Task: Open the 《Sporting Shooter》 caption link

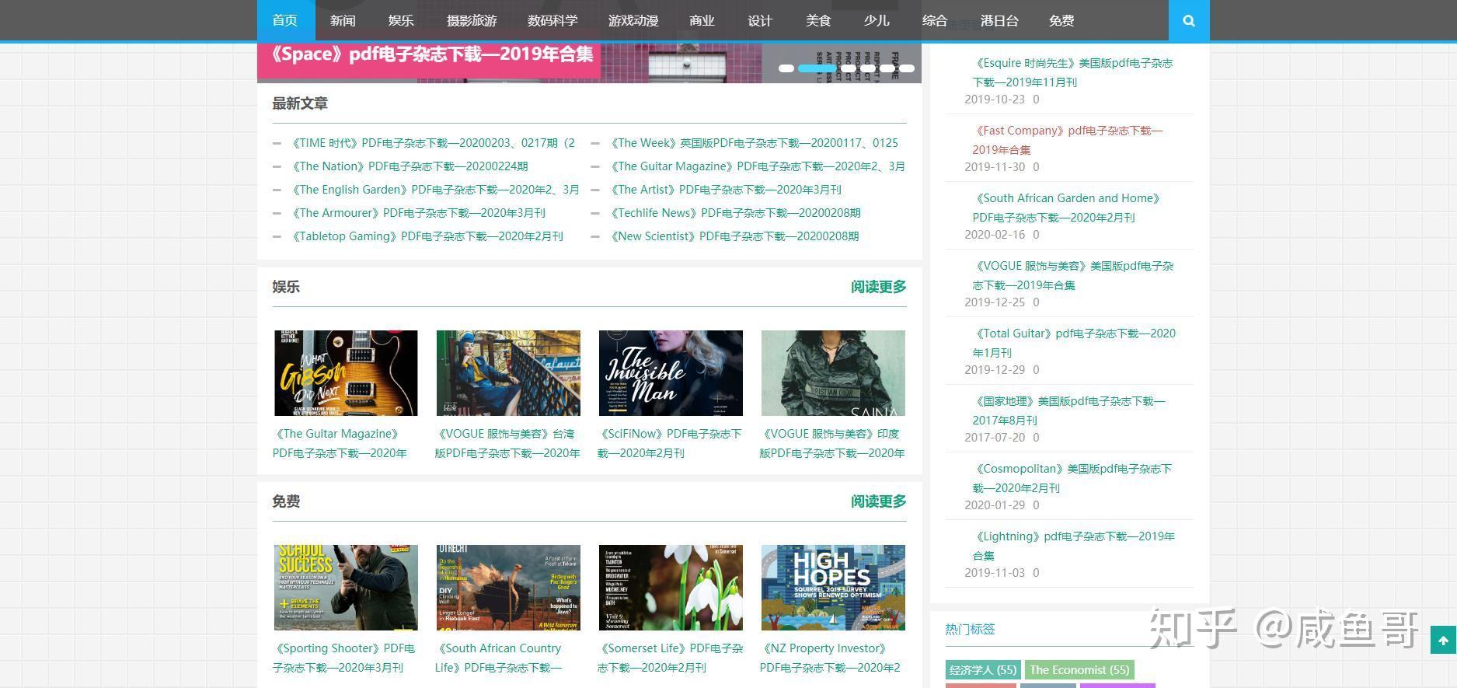Action: point(343,658)
